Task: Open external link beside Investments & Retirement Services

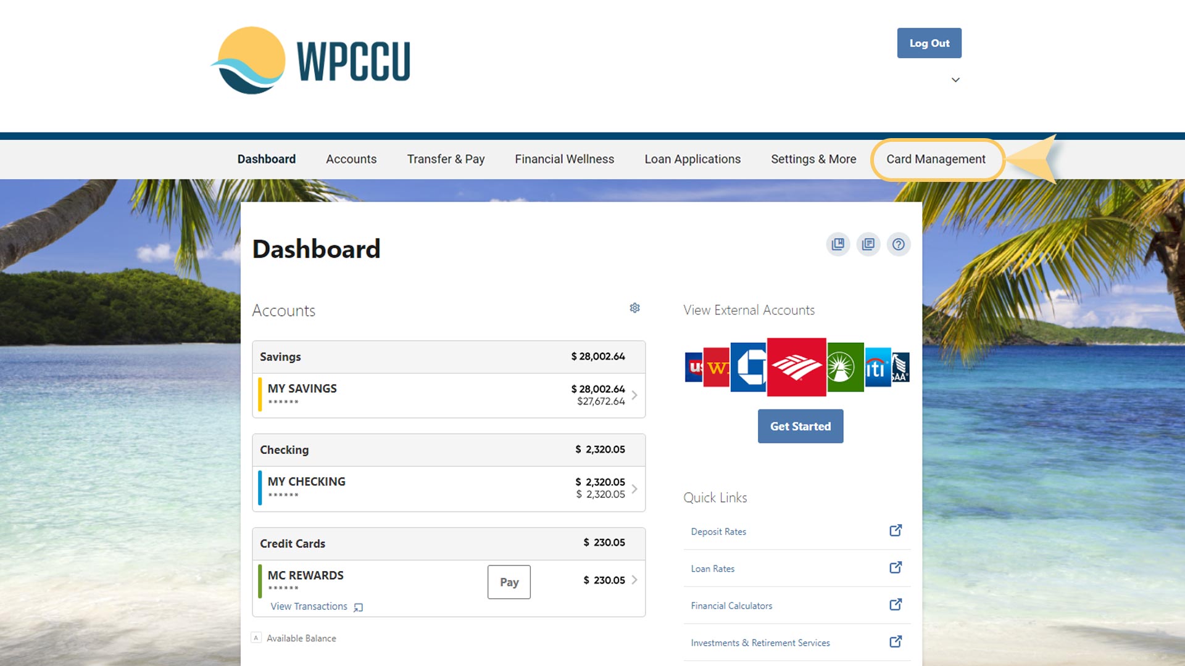Action: 896,641
